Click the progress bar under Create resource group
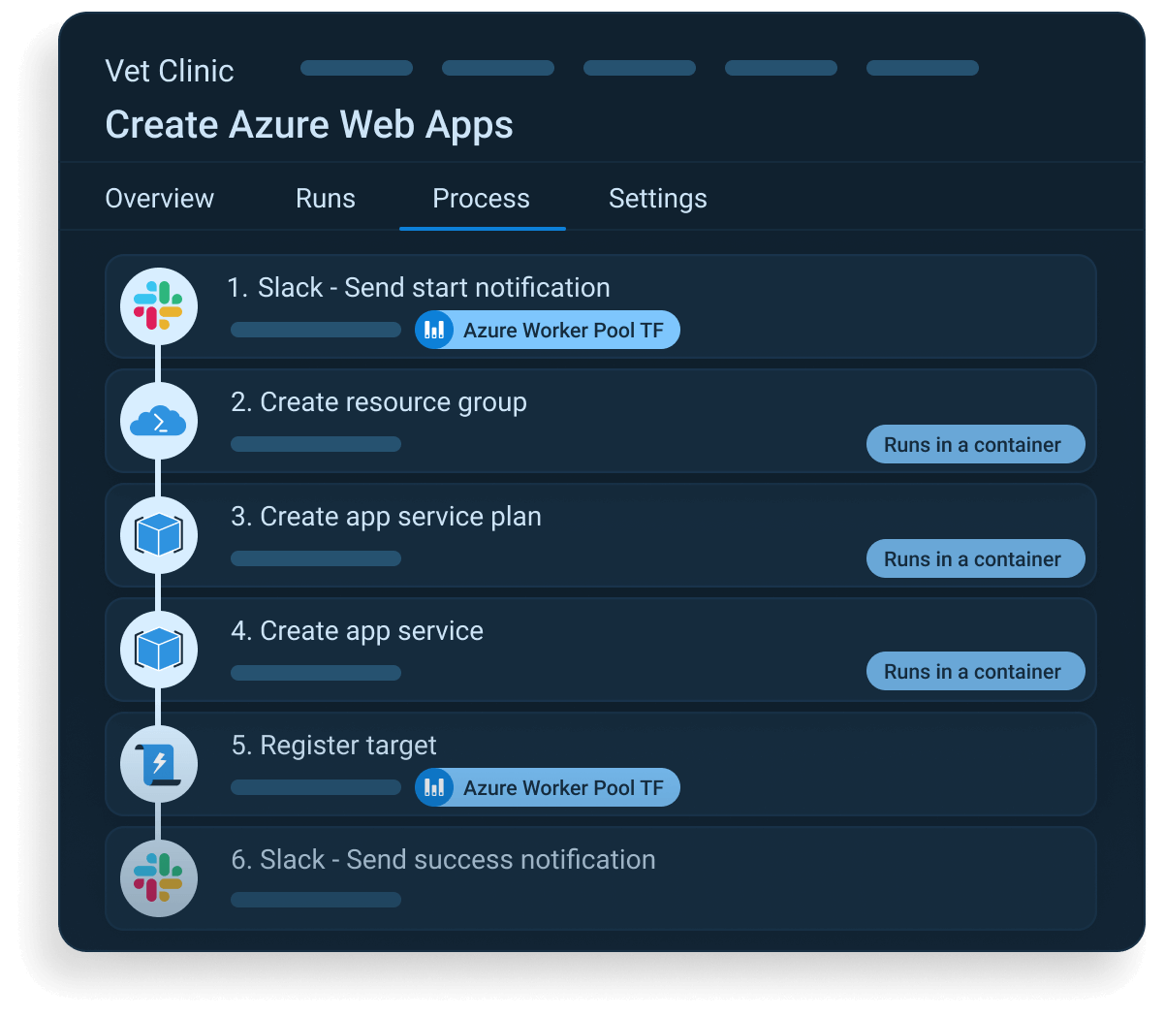1165x1018 pixels. point(315,444)
